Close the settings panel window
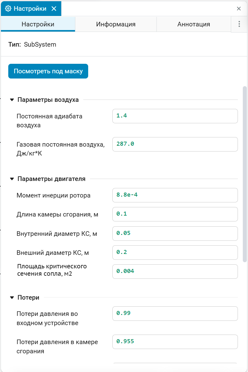This screenshot has height=372, width=248. click(239, 9)
